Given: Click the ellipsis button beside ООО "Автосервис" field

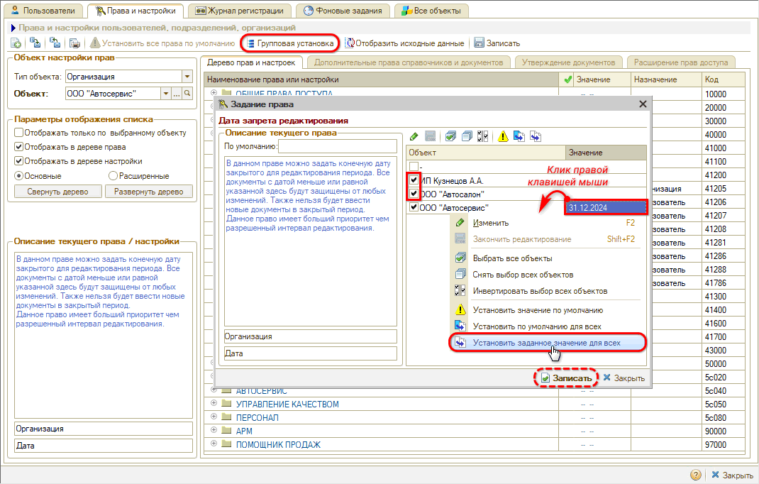Looking at the screenshot, I should [x=177, y=93].
